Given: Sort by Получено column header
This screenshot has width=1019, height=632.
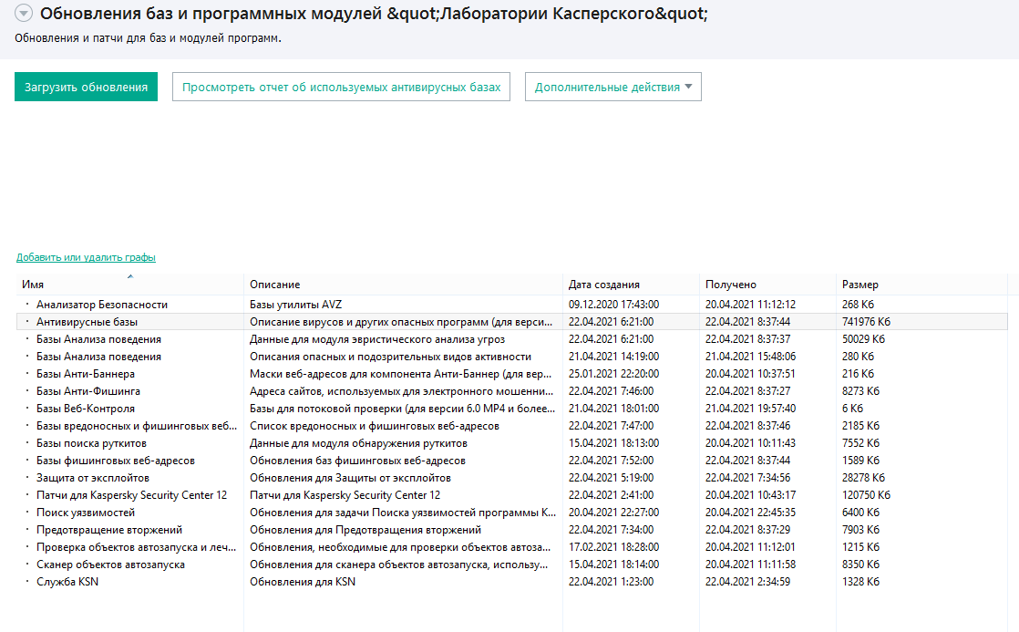Looking at the screenshot, I should click(x=767, y=285).
